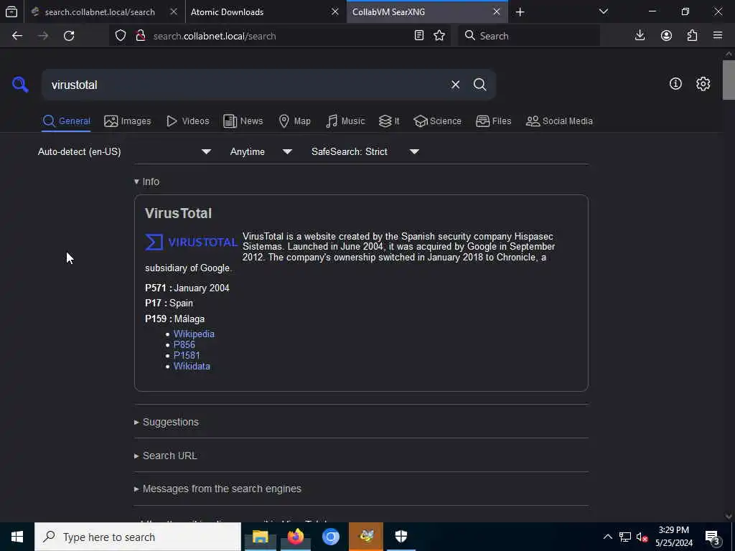This screenshot has height=551, width=735.
Task: Close the Atomic Downloads tab
Action: 335,11
